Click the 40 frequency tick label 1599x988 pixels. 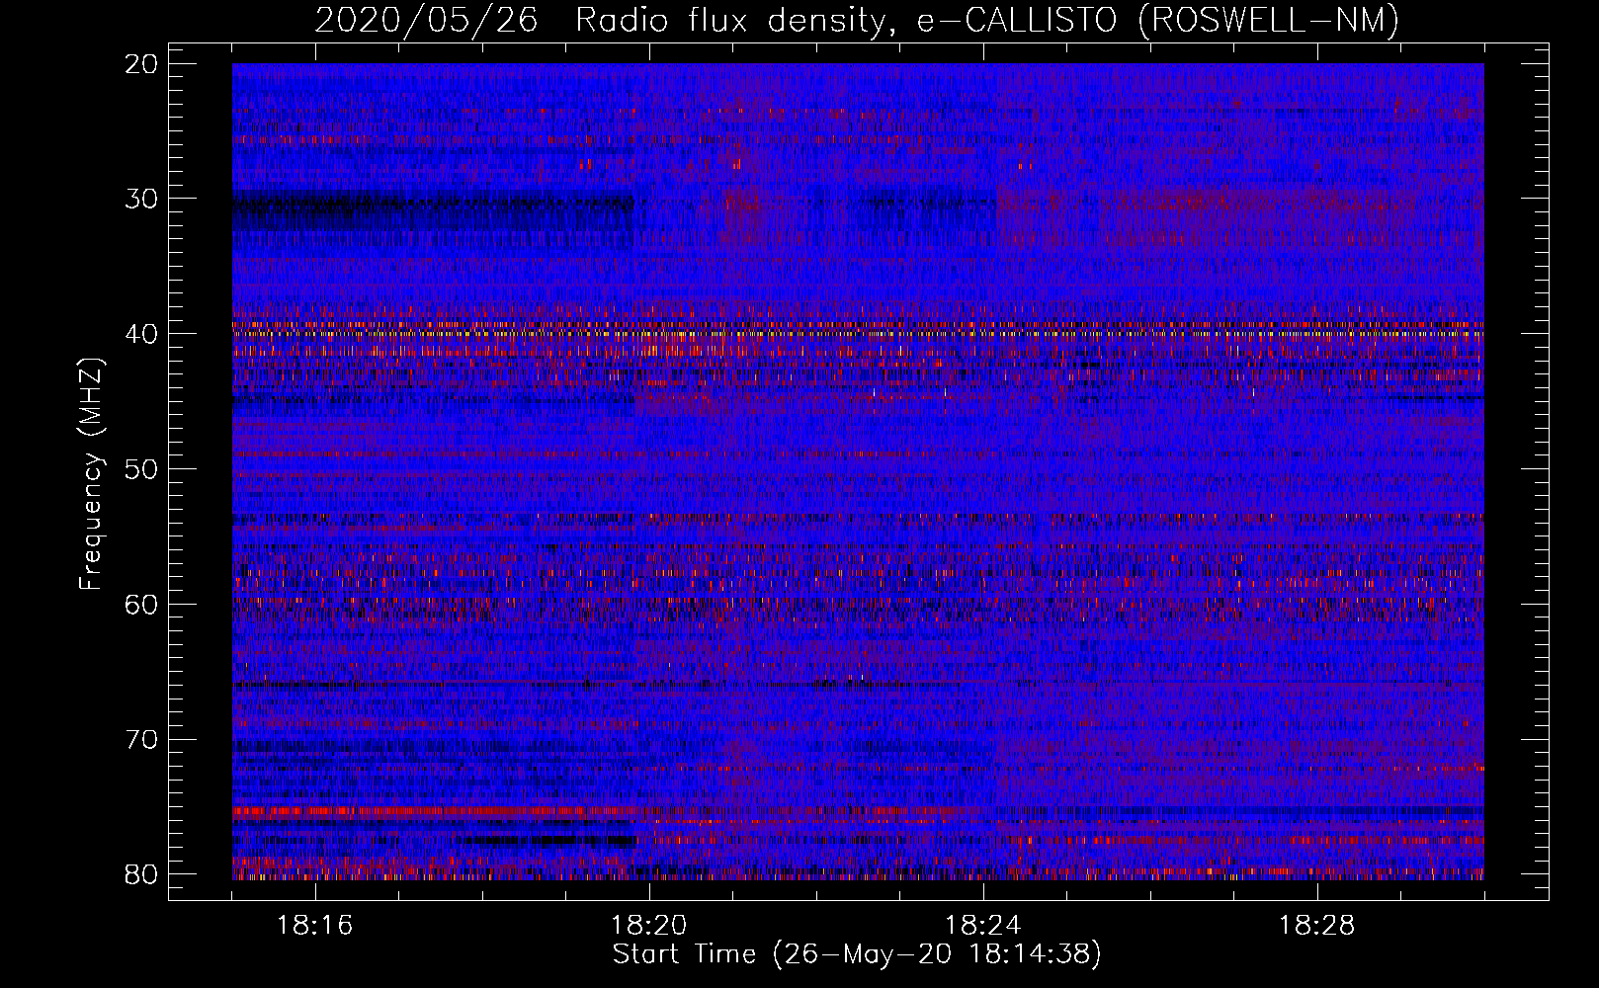point(142,334)
